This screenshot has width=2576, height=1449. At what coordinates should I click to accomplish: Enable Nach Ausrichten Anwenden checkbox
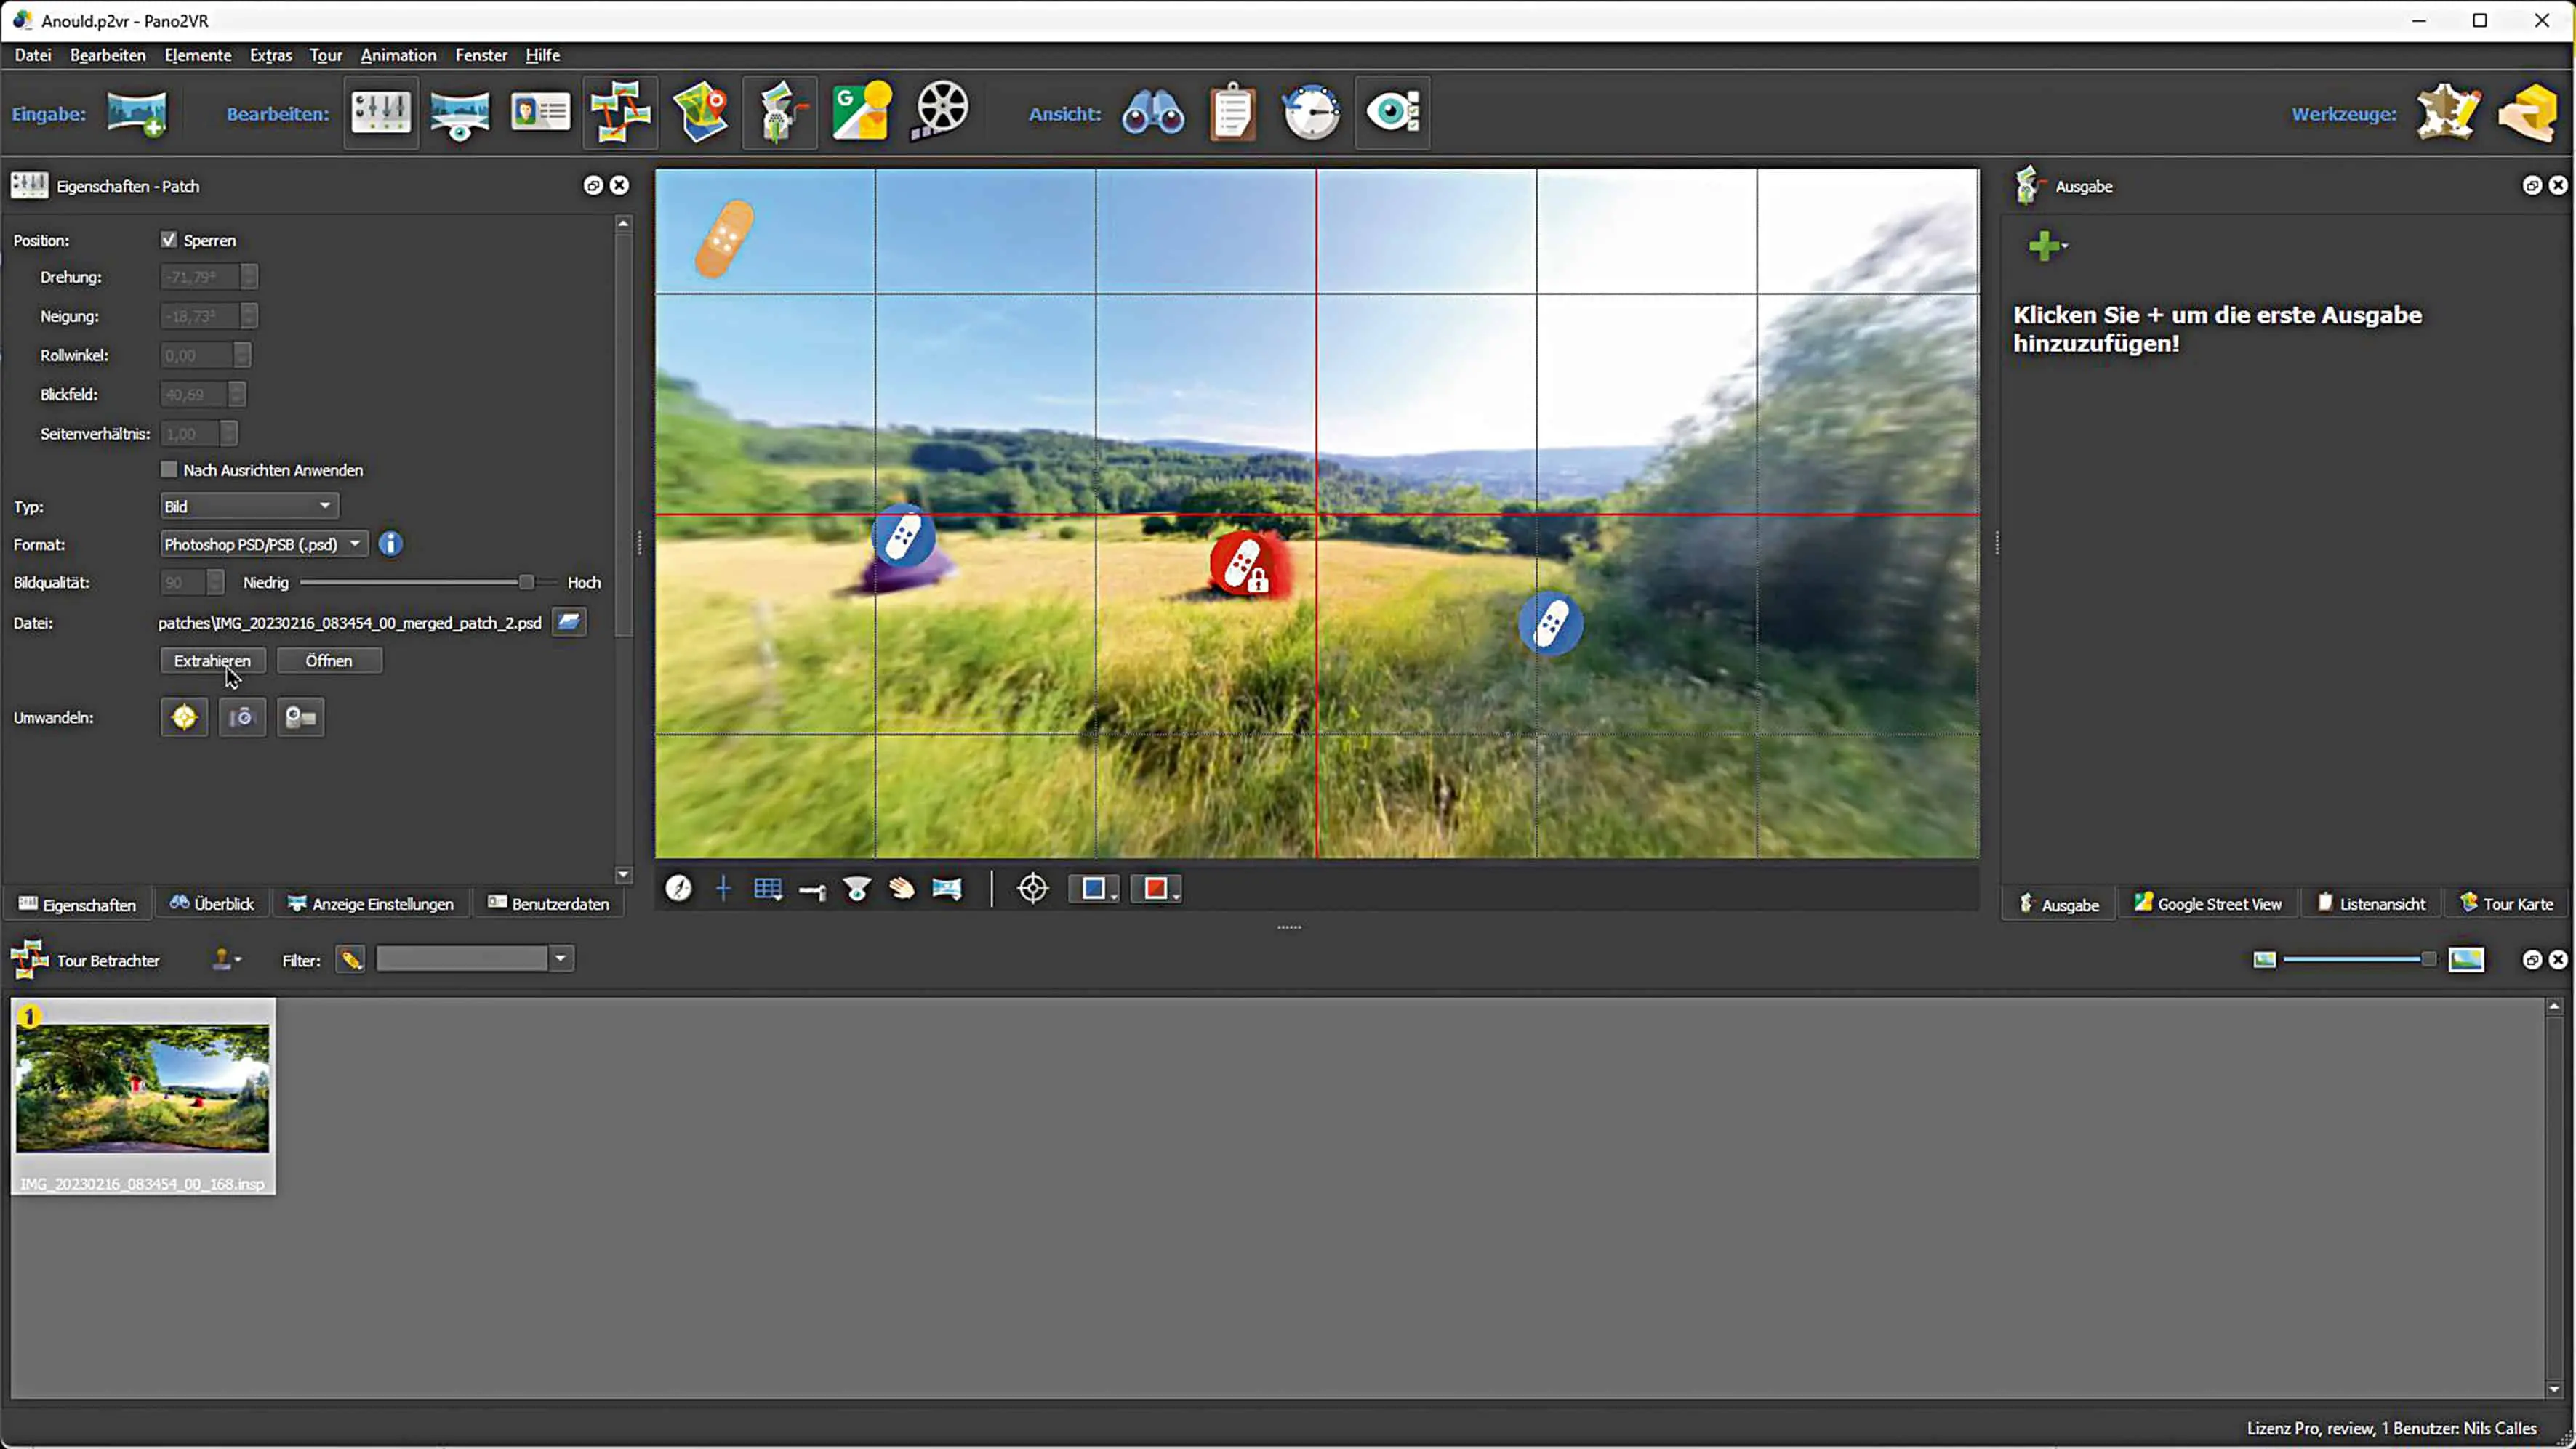(169, 469)
